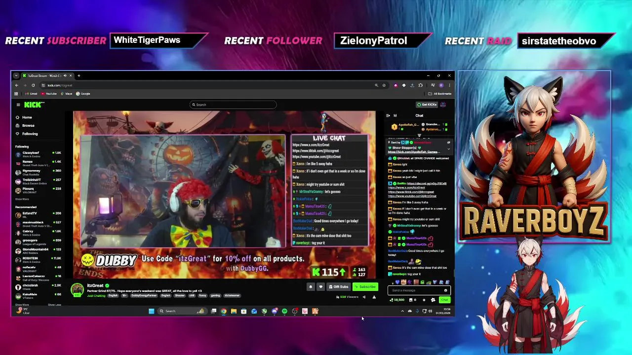This screenshot has height=355, width=632.
Task: Open Chrome apps grid icon
Action: pyautogui.click(x=16, y=94)
